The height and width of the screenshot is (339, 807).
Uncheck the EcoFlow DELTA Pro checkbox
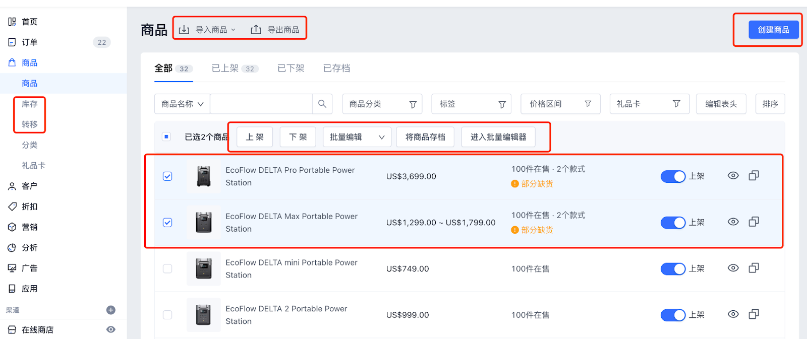pyautogui.click(x=167, y=176)
